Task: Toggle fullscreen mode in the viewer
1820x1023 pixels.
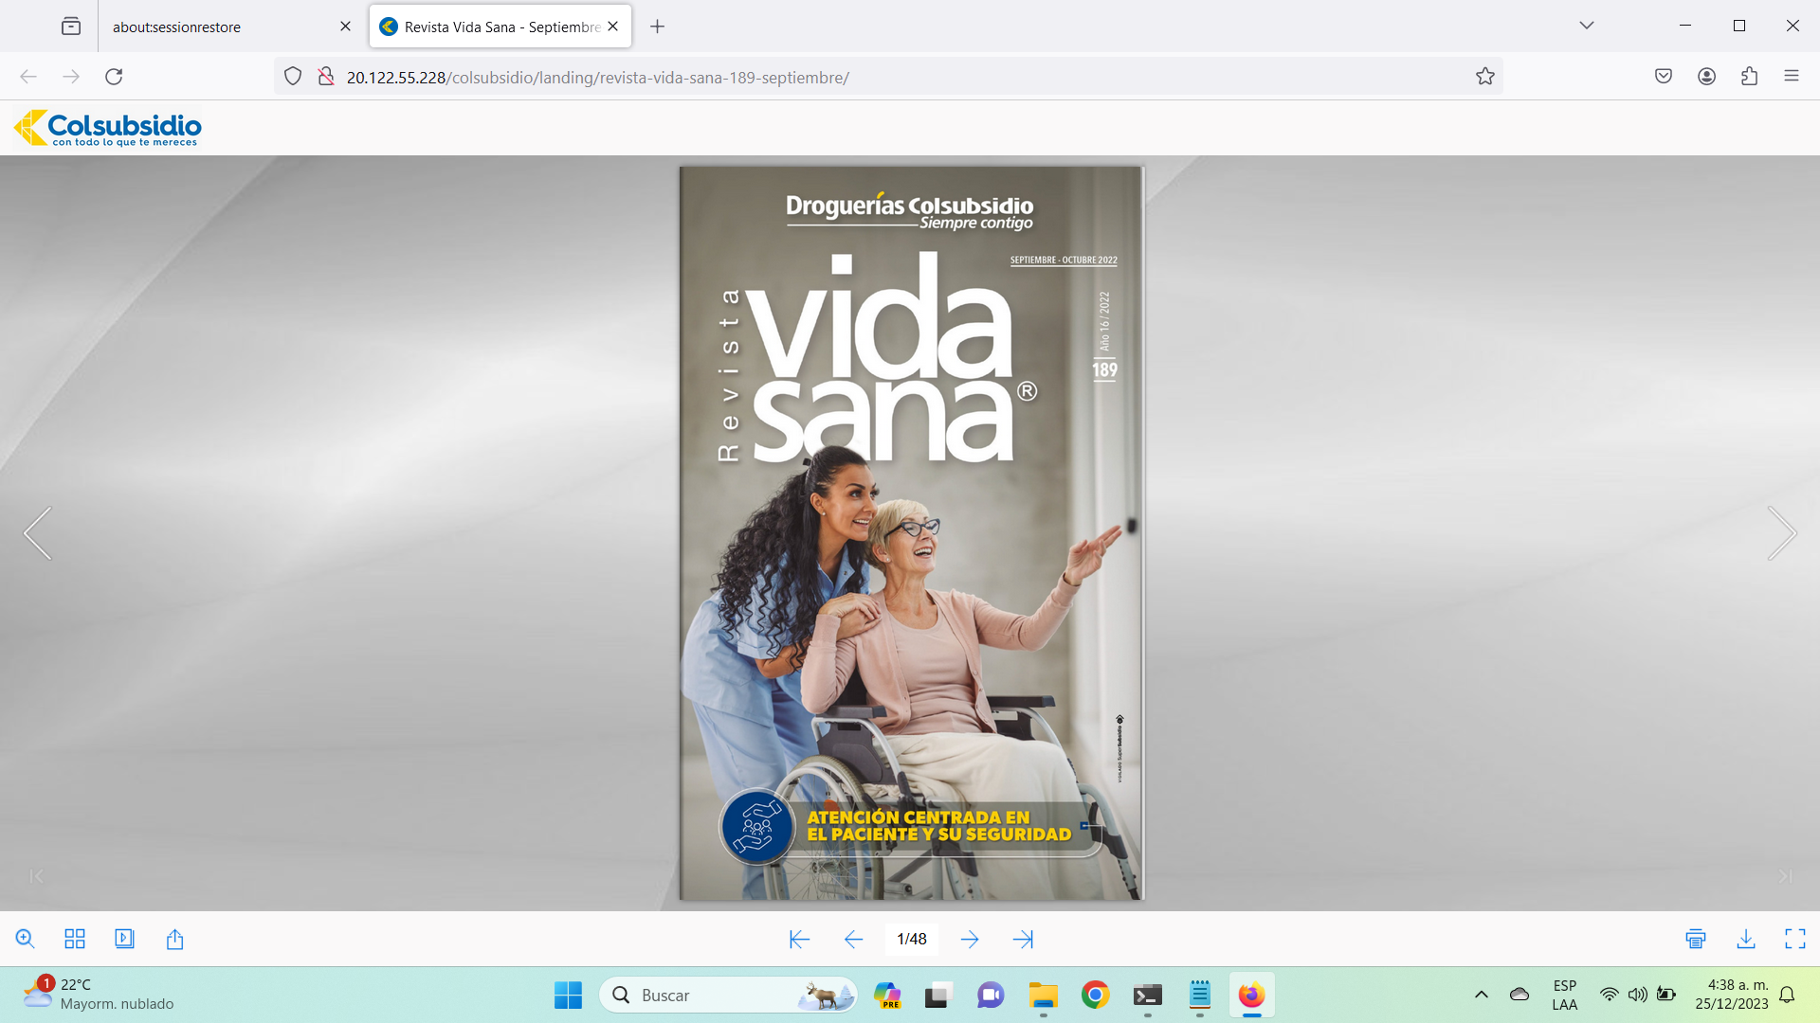Action: [x=1794, y=939]
